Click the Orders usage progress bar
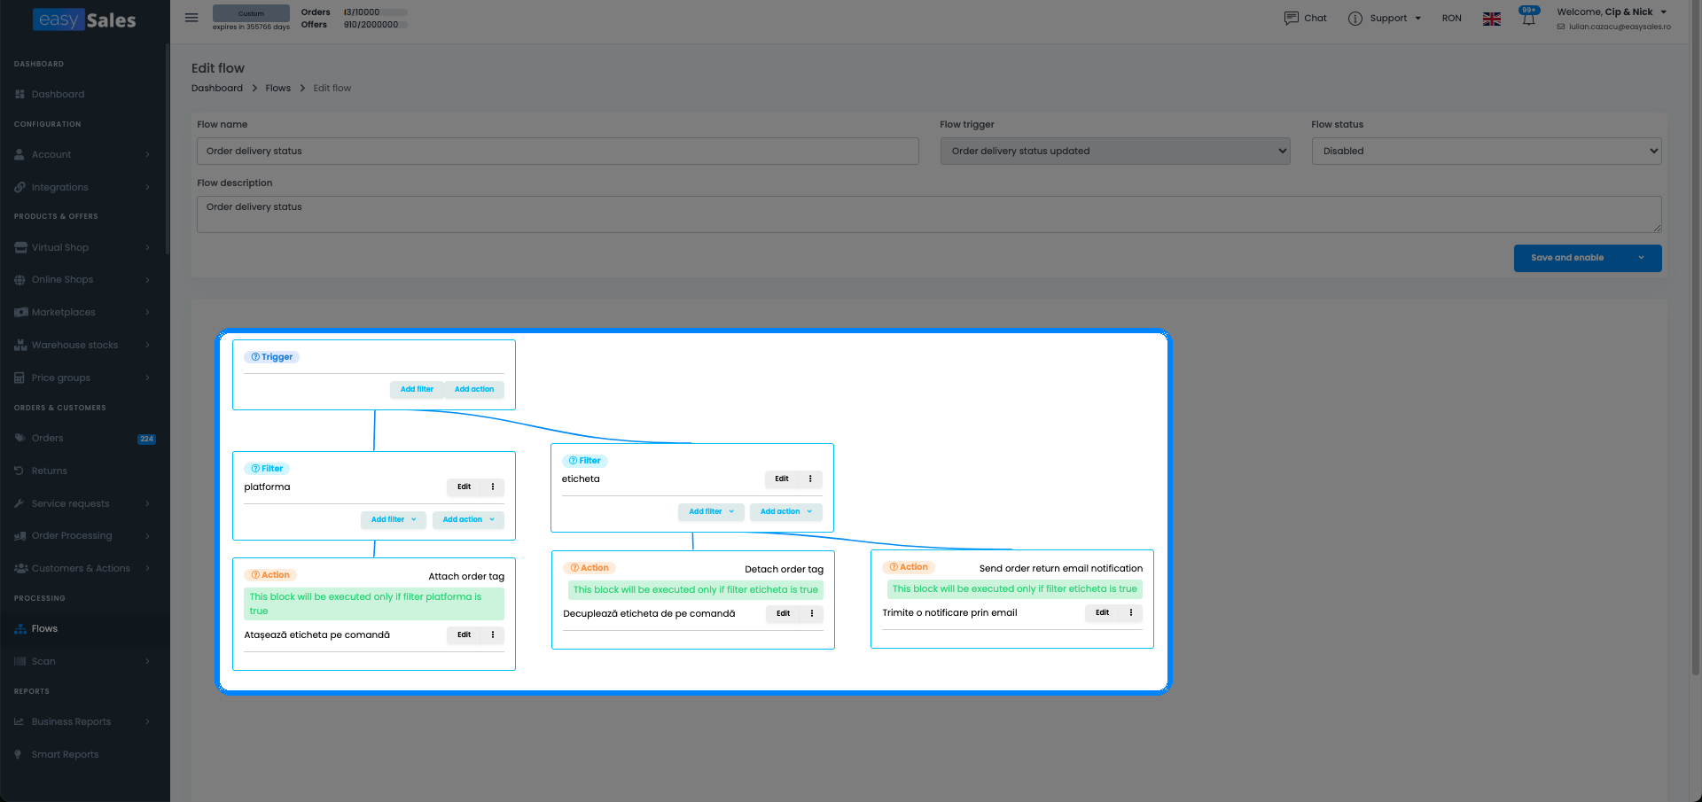The height and width of the screenshot is (802, 1702). click(x=376, y=12)
